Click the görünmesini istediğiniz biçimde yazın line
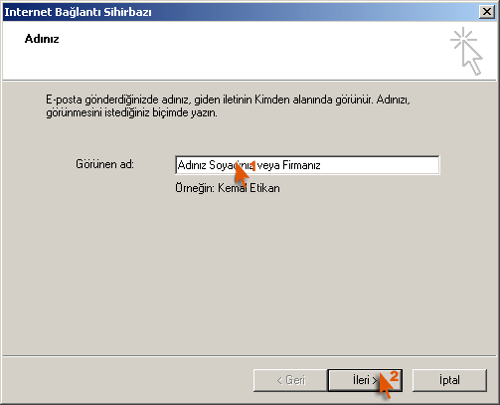The width and height of the screenshot is (500, 405). pyautogui.click(x=131, y=112)
